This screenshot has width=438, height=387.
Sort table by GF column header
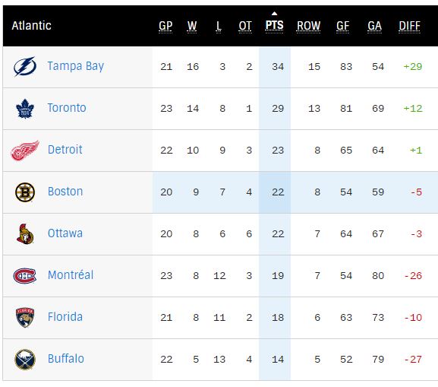[x=343, y=26]
